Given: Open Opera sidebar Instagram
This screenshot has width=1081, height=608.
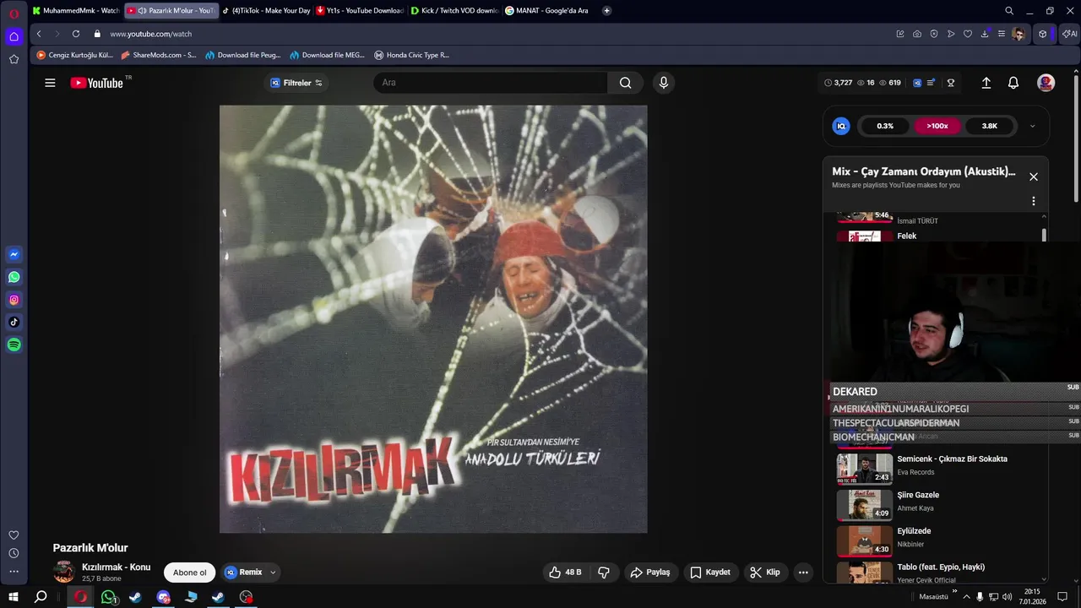Looking at the screenshot, I should [x=14, y=300].
